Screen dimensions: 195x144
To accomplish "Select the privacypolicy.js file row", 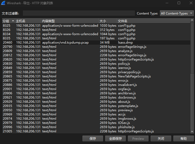I will point(96,72).
